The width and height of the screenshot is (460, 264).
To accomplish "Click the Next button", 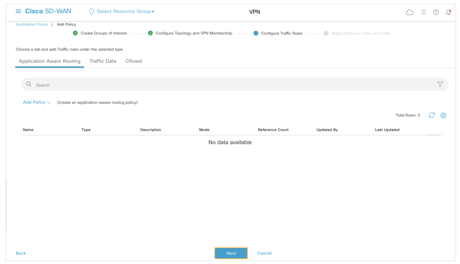I will pyautogui.click(x=231, y=253).
